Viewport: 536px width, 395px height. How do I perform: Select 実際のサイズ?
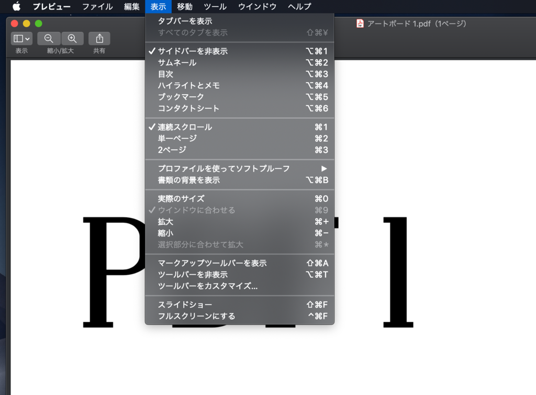point(240,199)
